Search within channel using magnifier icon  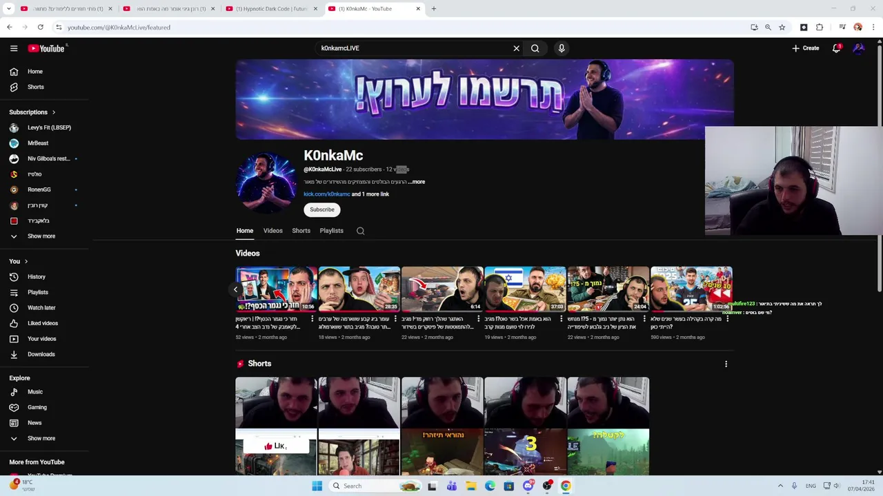(x=360, y=231)
